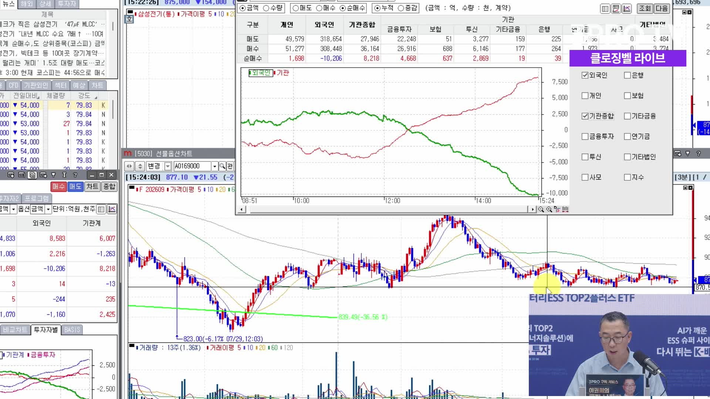710x399 pixels.
Task: Switch to the 비교차트 tab
Action: 15,330
